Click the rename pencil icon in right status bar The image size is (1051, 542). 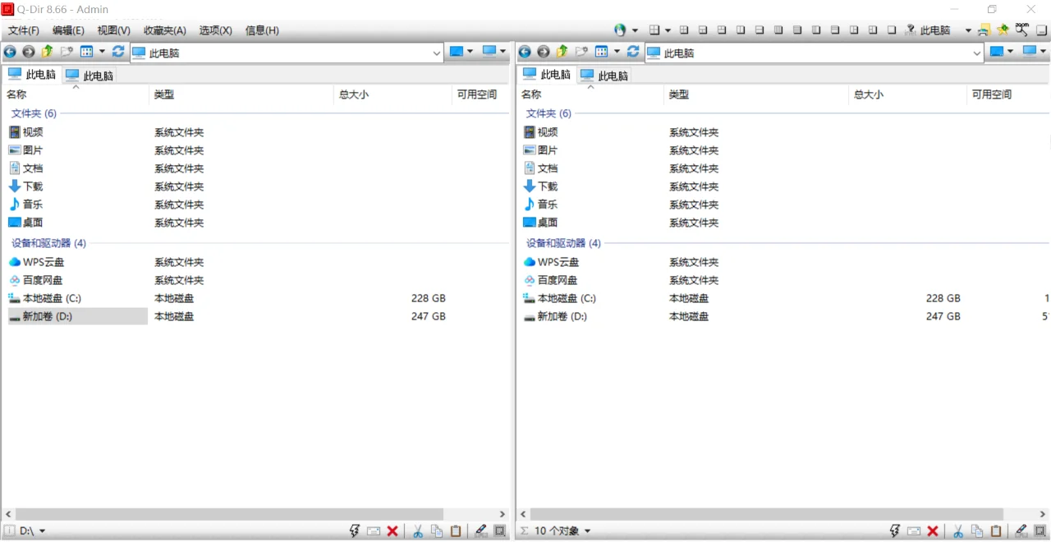[1021, 531]
